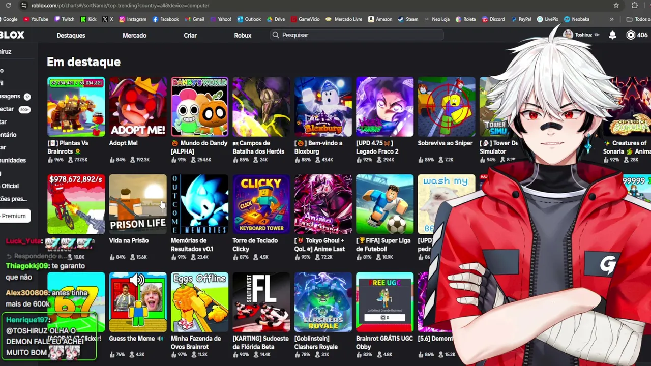
Task: Open the Mercado menu item
Action: pyautogui.click(x=134, y=35)
